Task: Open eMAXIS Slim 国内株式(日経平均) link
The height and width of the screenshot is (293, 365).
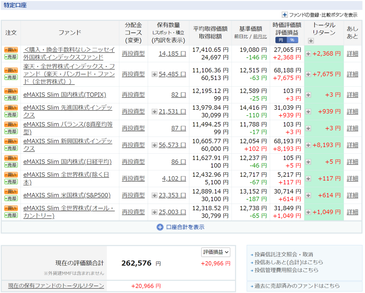Action: [68, 162]
